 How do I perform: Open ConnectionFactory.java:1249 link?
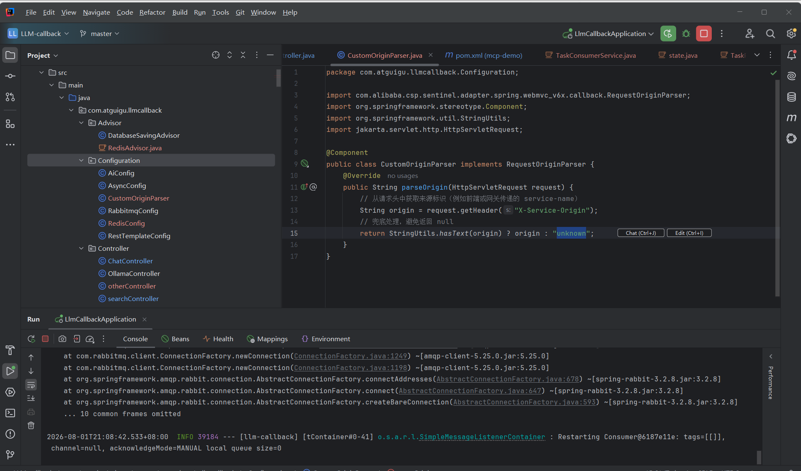[351, 356]
